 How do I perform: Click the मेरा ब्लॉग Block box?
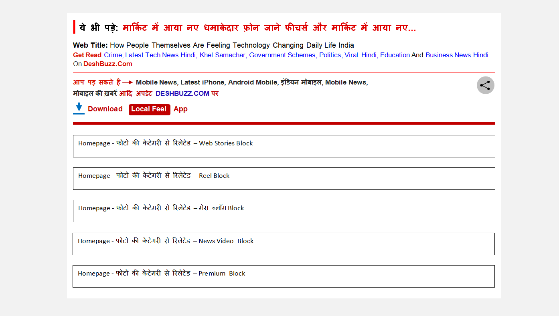click(x=284, y=211)
